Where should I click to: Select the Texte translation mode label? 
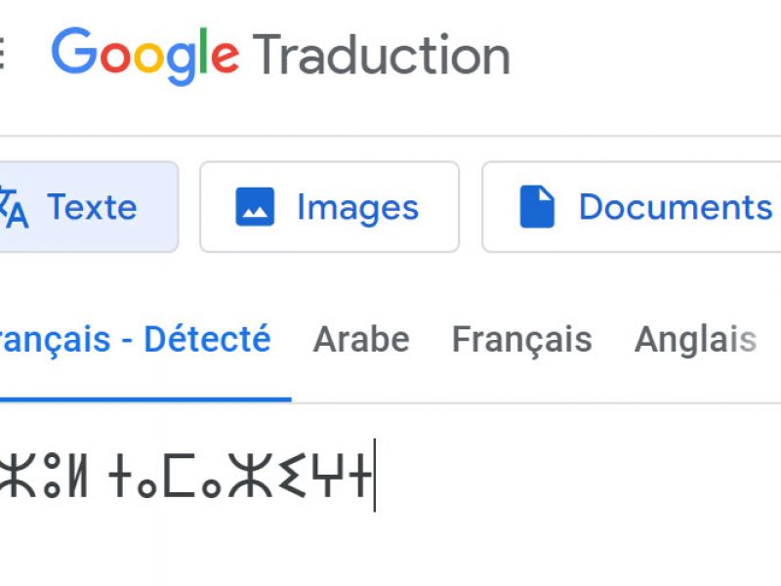click(x=92, y=207)
